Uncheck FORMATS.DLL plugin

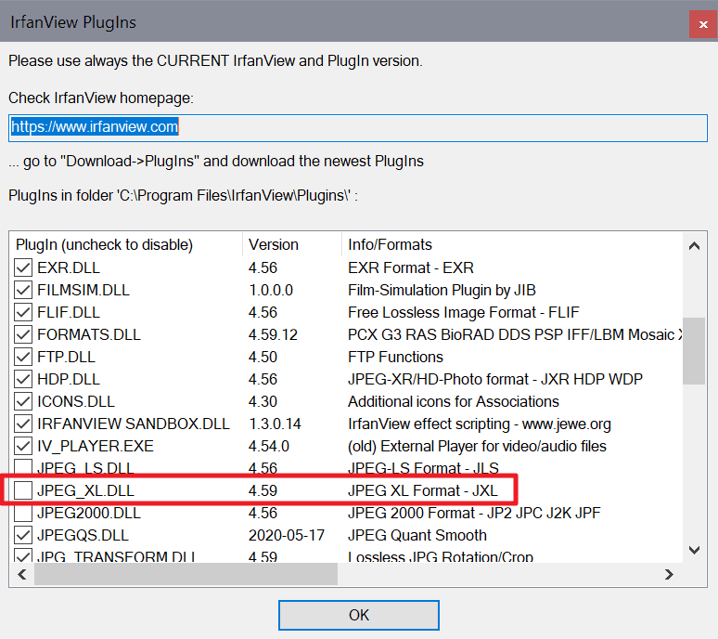23,334
